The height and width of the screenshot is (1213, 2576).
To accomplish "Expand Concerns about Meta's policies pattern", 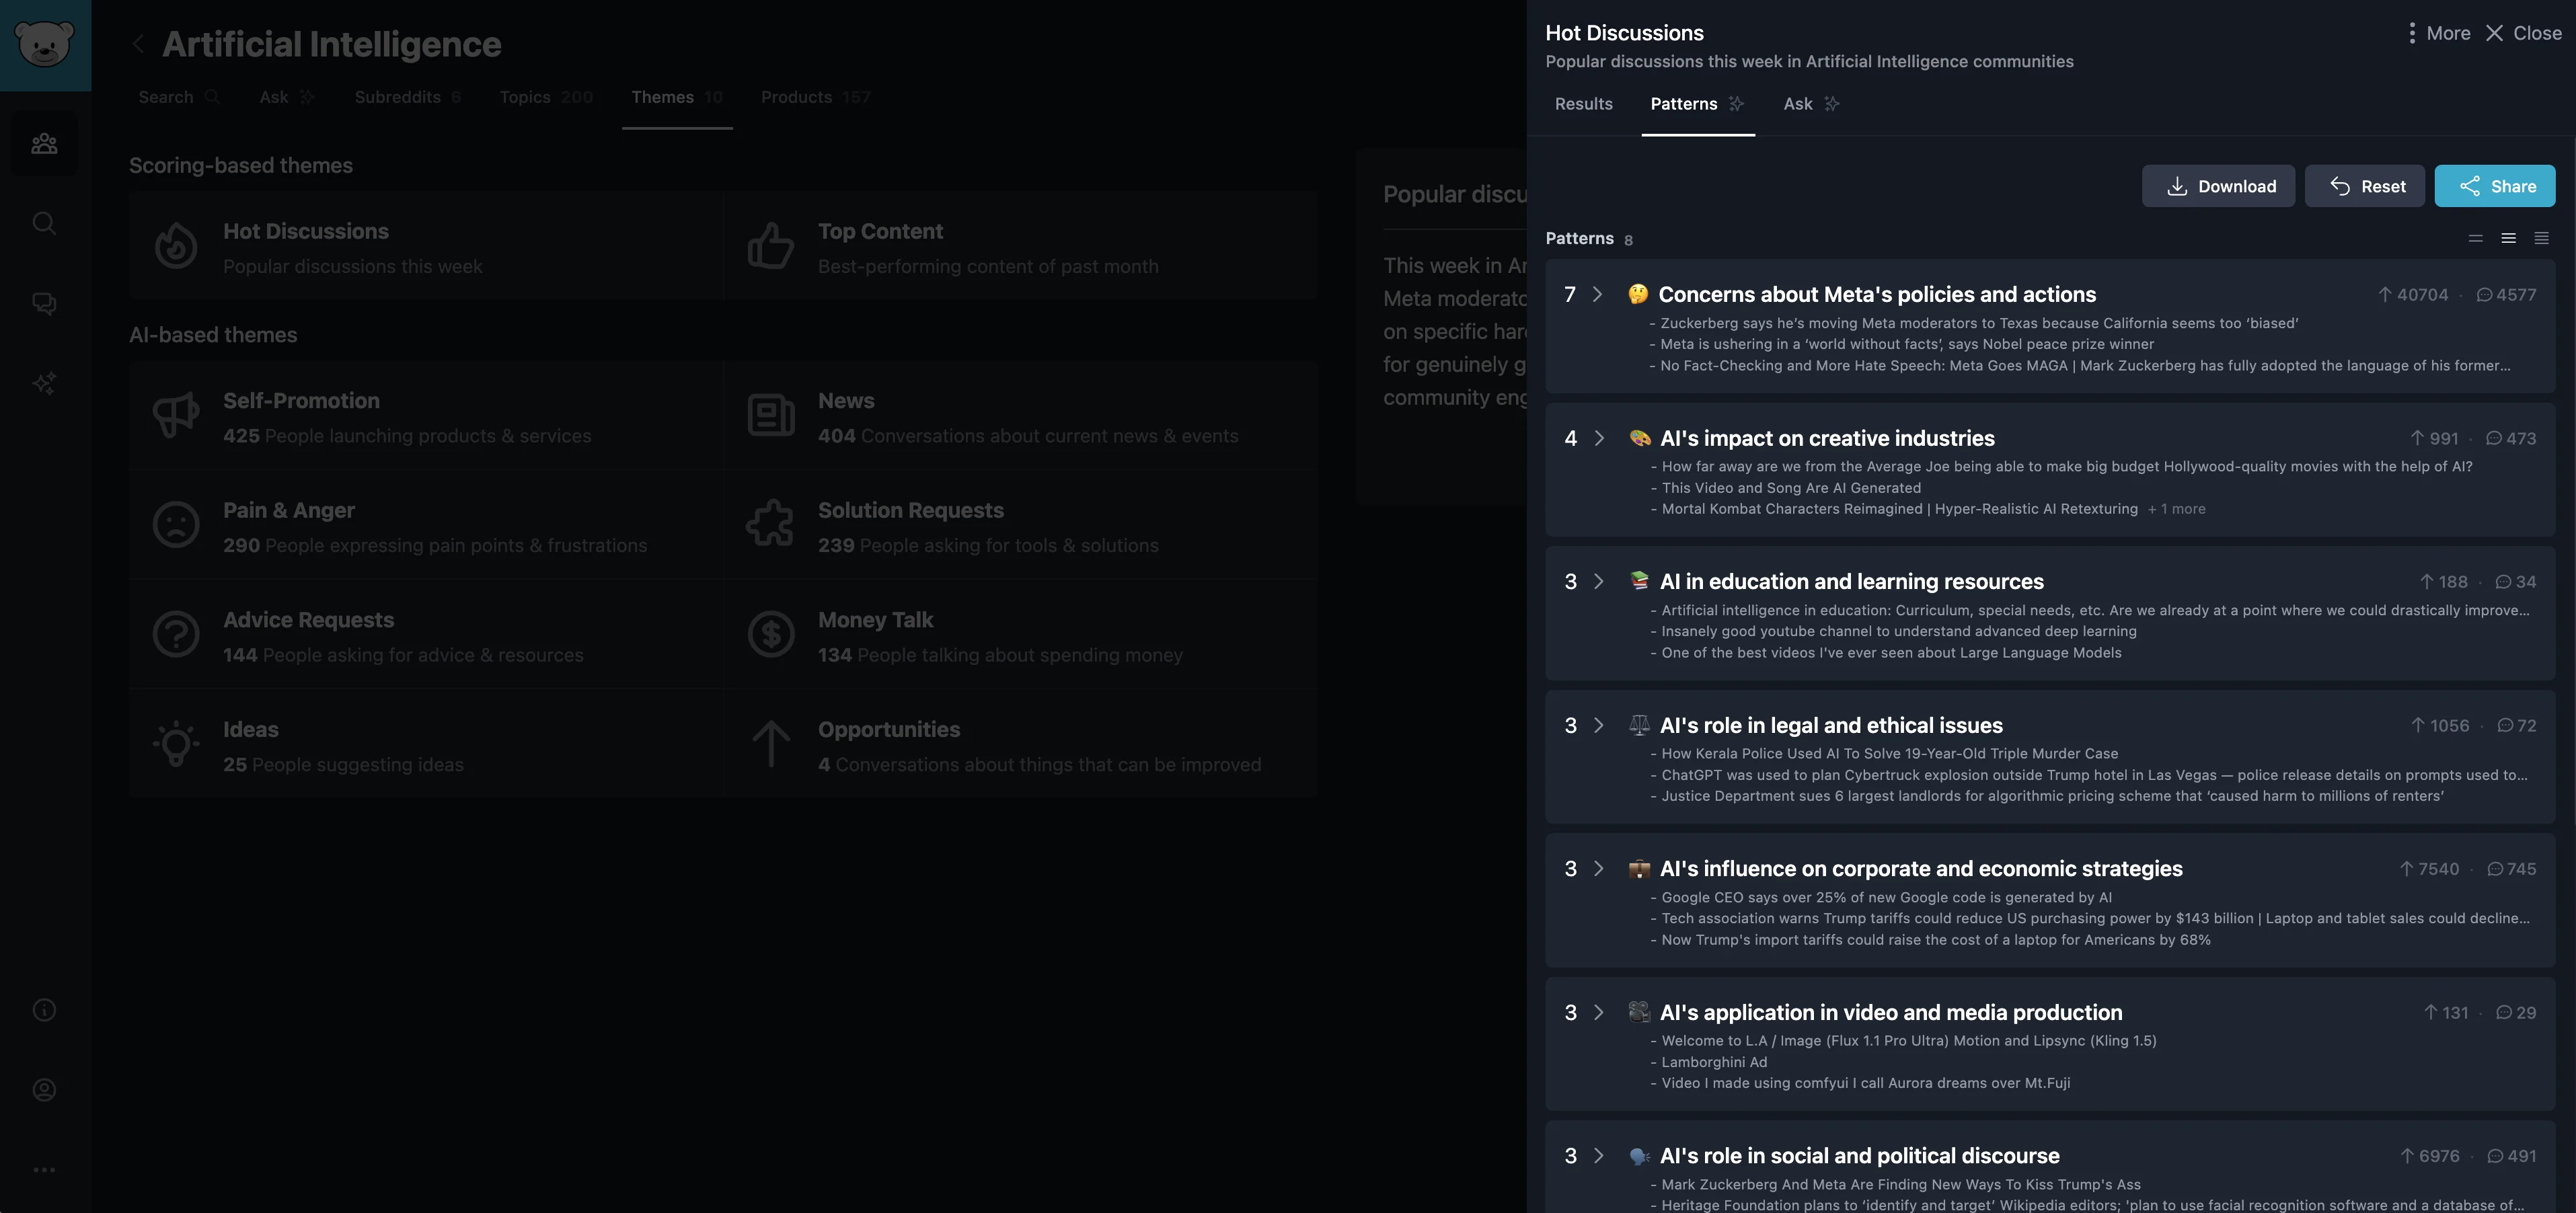I will coord(1597,294).
